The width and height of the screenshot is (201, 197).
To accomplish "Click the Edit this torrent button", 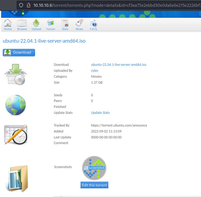I will tap(94, 185).
